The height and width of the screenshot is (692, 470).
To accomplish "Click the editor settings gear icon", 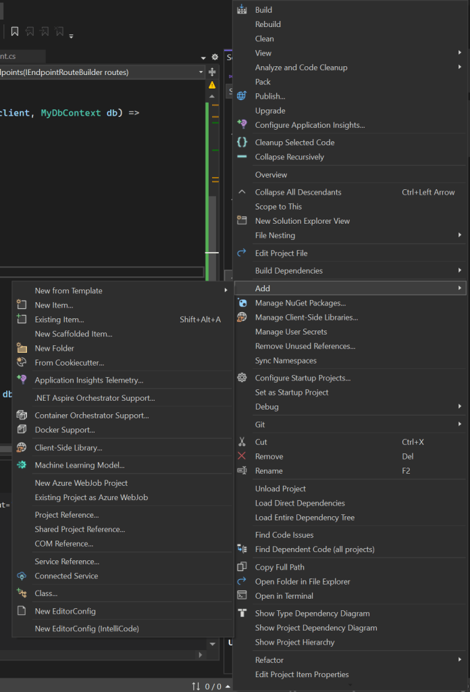I will [x=215, y=57].
